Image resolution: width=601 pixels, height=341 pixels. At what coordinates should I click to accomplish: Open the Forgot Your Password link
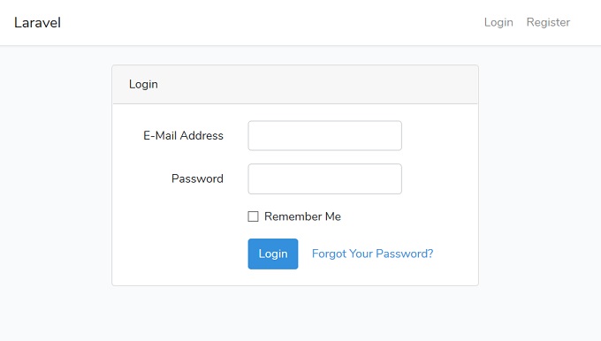pyautogui.click(x=373, y=254)
